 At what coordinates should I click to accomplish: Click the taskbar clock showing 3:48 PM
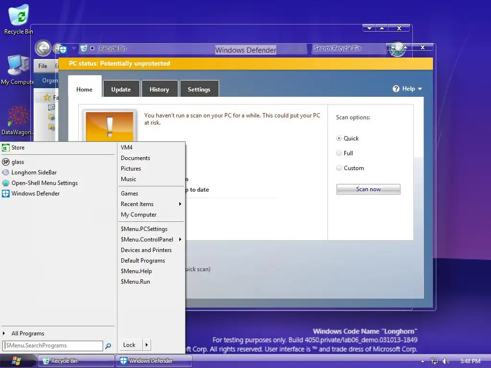pyautogui.click(x=470, y=361)
